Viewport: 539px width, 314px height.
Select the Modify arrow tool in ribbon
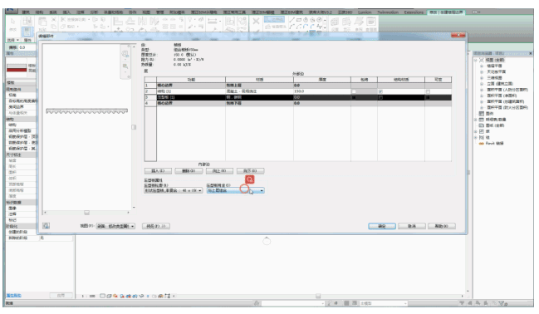(x=12, y=22)
